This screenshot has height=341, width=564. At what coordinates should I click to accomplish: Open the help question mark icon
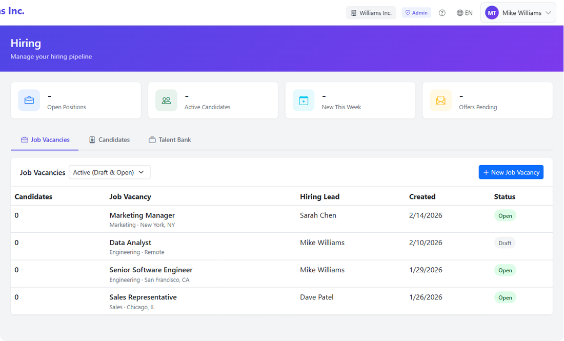[442, 12]
